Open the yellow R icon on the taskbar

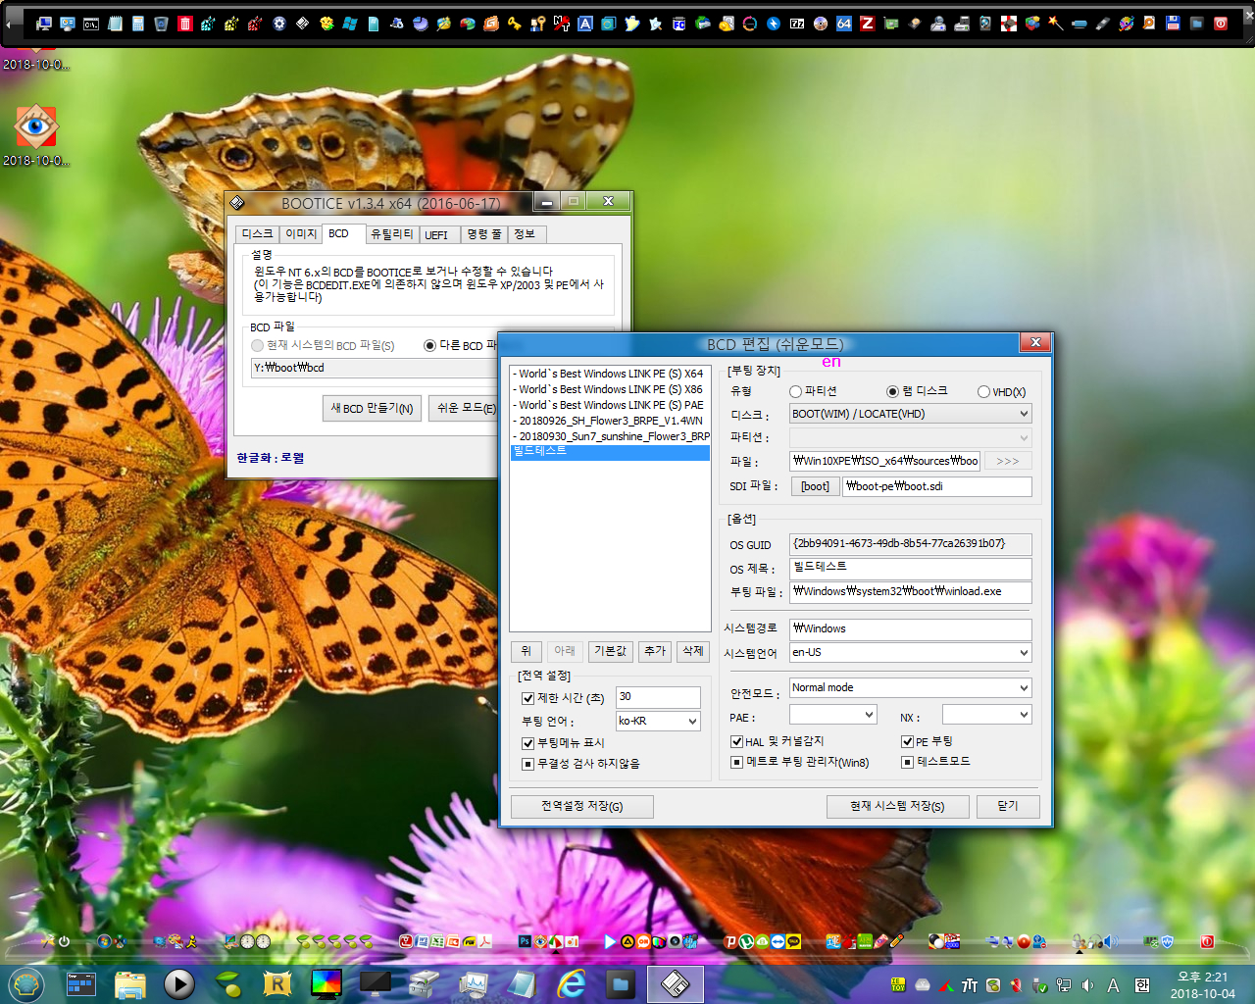pyautogui.click(x=277, y=983)
